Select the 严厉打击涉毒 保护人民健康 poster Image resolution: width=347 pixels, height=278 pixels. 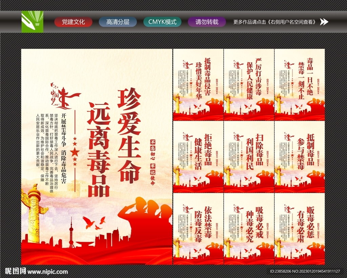tap(249, 84)
